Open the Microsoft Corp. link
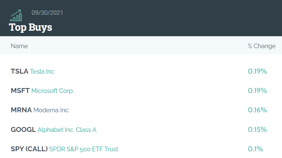The width and height of the screenshot is (282, 158). [x=53, y=91]
